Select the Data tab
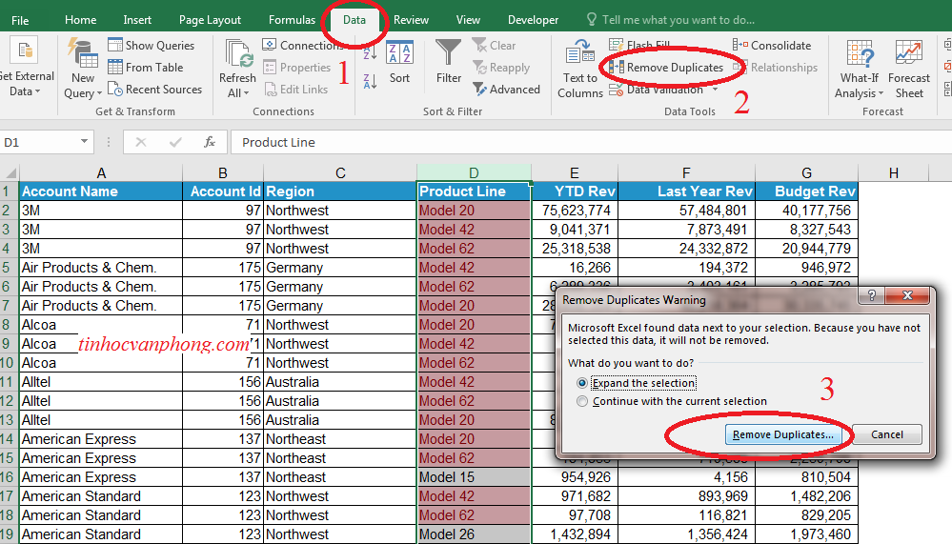The height and width of the screenshot is (544, 952). point(354,20)
